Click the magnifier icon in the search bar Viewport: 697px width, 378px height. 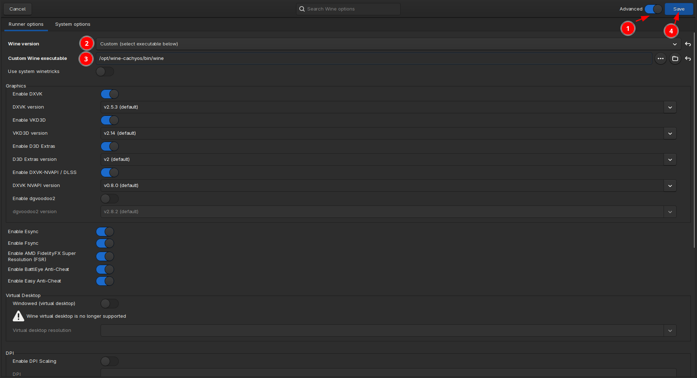(302, 9)
